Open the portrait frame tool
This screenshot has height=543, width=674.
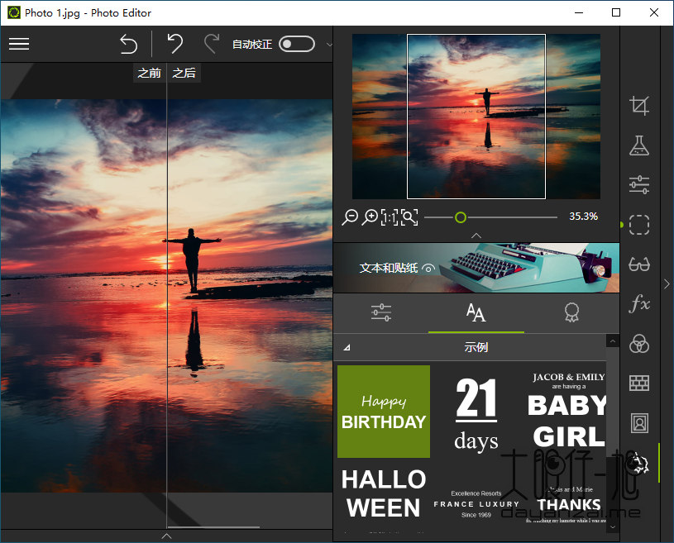639,423
